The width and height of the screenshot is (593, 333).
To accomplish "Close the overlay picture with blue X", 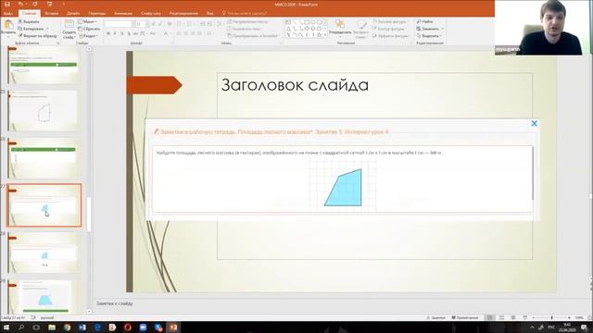I will coord(534,123).
